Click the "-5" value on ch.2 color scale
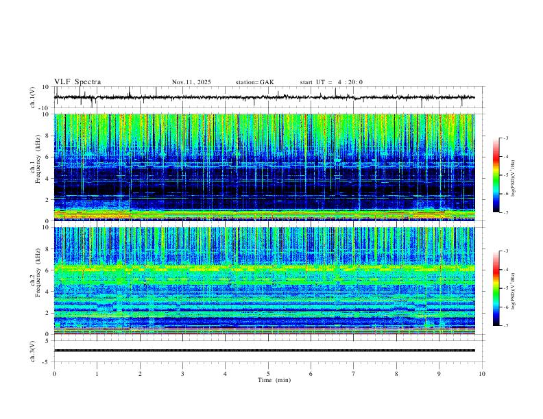 tap(505, 288)
